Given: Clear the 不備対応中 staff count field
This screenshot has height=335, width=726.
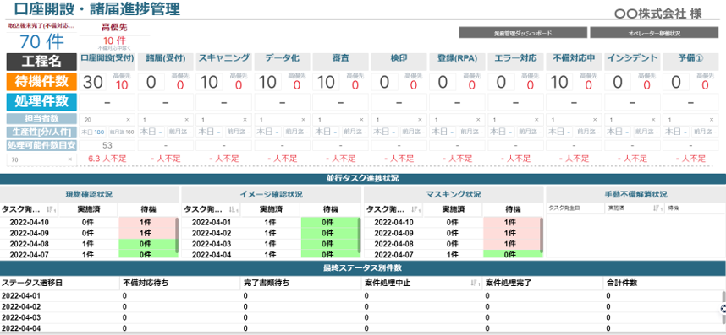Looking at the screenshot, I should tap(596, 120).
